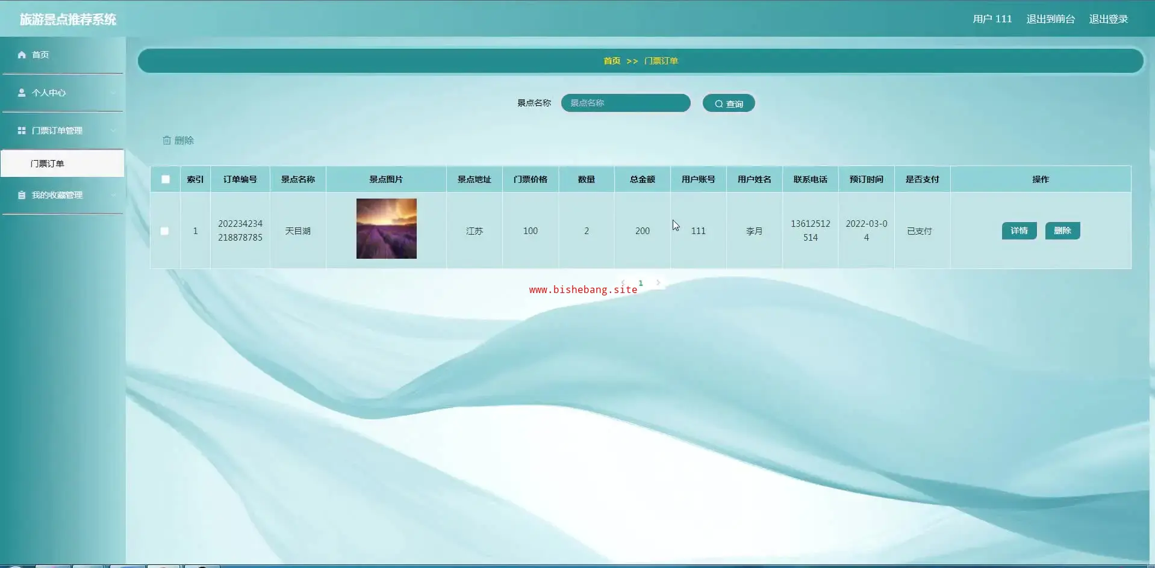This screenshot has width=1155, height=568.
Task: Click the 索引 column header
Action: 195,179
